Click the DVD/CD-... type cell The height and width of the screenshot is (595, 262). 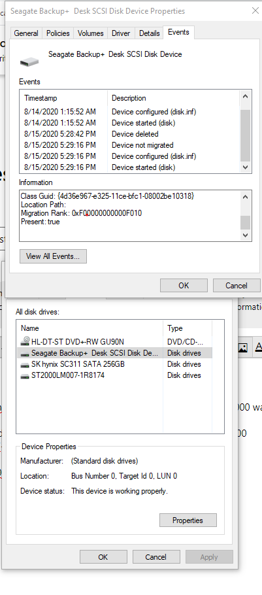(185, 341)
